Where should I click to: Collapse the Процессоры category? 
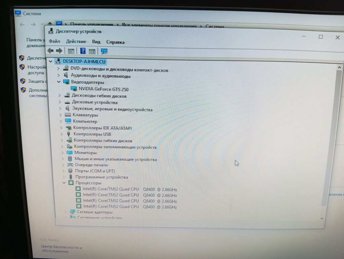coord(64,182)
